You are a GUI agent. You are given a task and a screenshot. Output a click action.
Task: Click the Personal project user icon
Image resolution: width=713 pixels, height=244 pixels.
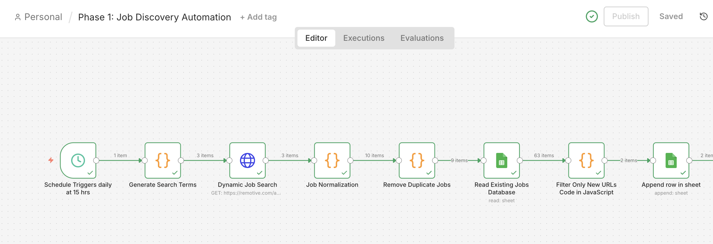[x=18, y=17]
